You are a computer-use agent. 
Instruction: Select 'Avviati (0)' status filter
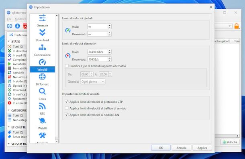click(17, 64)
